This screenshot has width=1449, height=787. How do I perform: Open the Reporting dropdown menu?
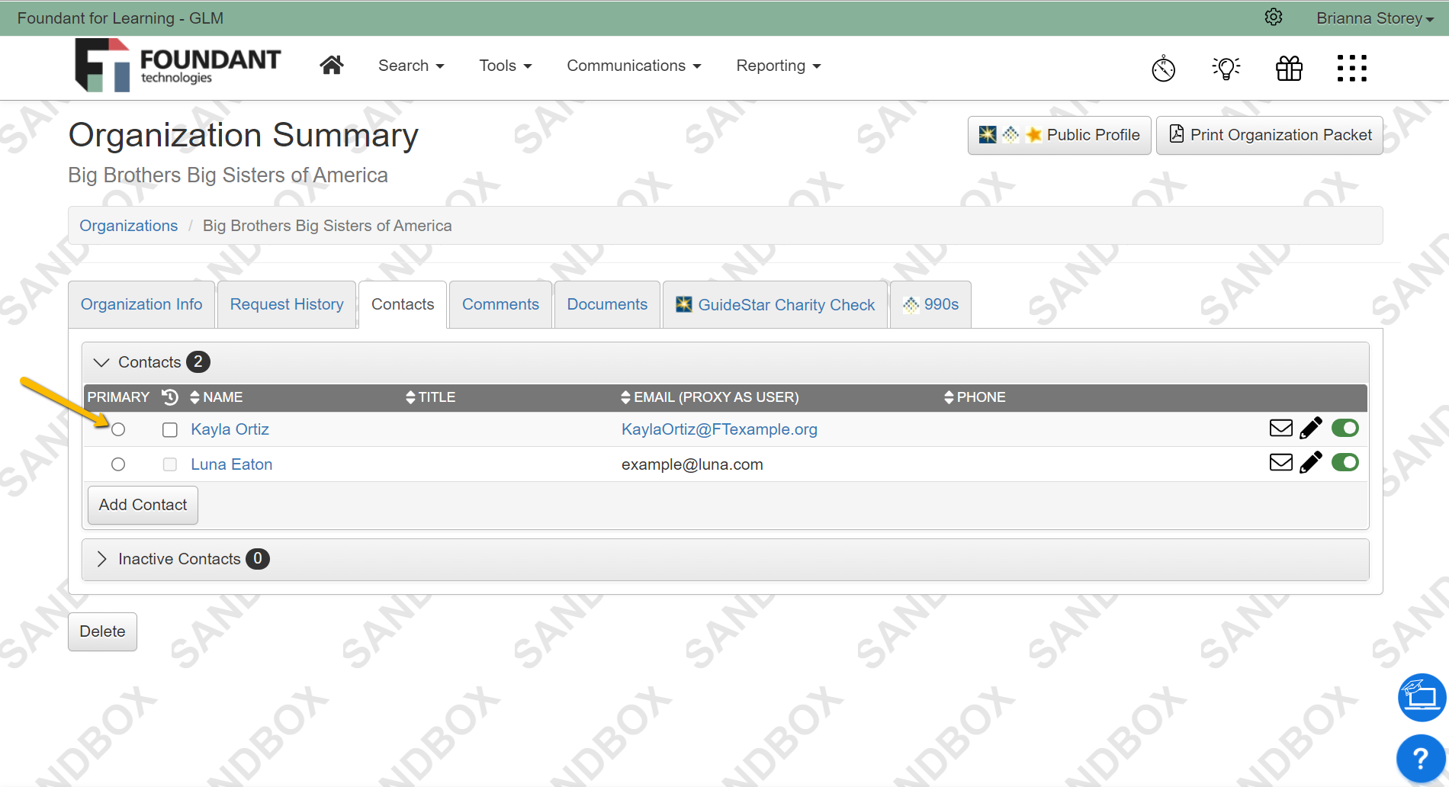click(x=777, y=66)
